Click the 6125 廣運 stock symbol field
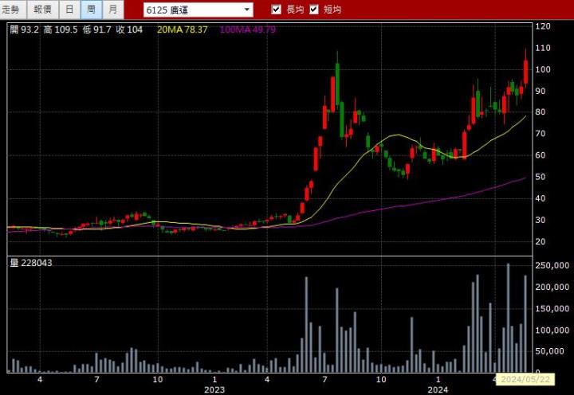The width and height of the screenshot is (574, 395). point(191,10)
